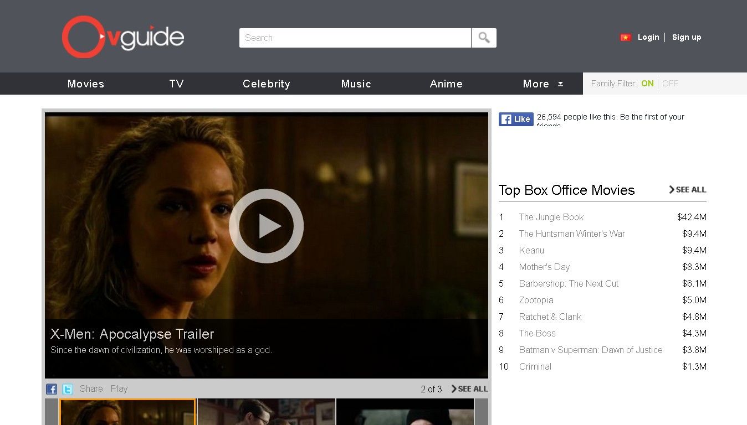Click the Facebook Like button
The image size is (747, 425).
pyautogui.click(x=516, y=119)
